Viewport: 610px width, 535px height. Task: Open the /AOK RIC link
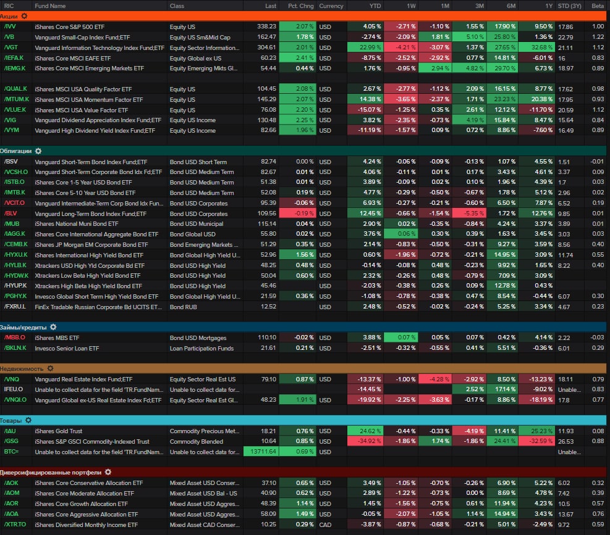click(x=11, y=483)
